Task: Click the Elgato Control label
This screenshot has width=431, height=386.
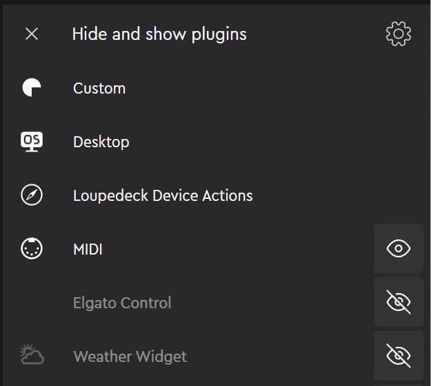Action: coord(122,303)
